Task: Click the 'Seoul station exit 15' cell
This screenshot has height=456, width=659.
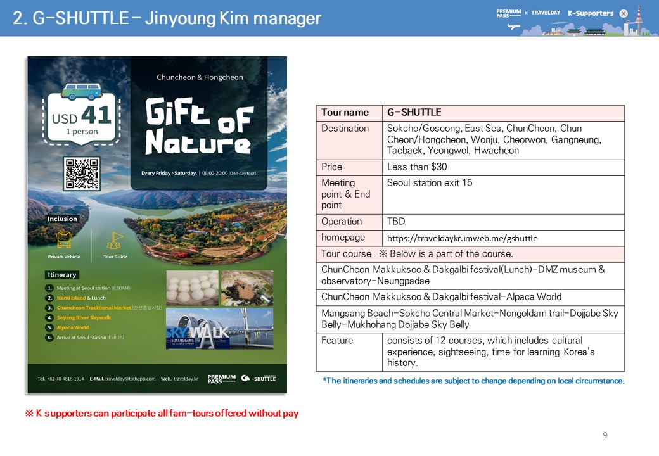Action: [504, 195]
